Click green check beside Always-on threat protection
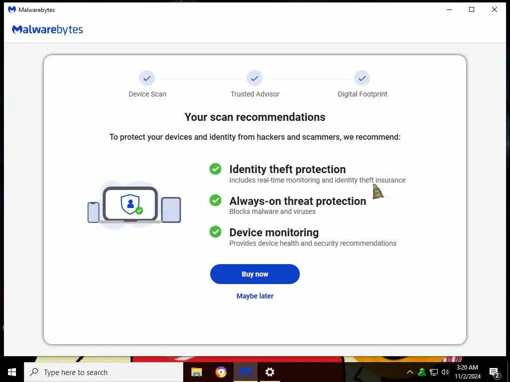This screenshot has width=510, height=382. click(215, 200)
